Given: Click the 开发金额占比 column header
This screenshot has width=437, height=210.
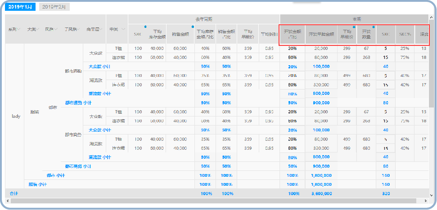Looking at the screenshot, I should click(x=293, y=35).
